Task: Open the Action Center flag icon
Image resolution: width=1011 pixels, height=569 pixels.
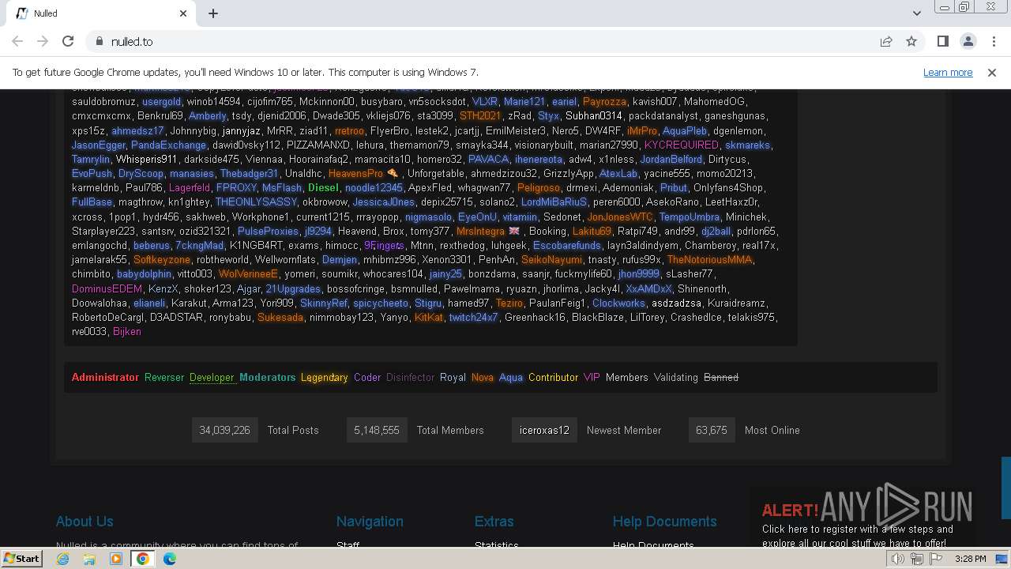Action: click(936, 559)
